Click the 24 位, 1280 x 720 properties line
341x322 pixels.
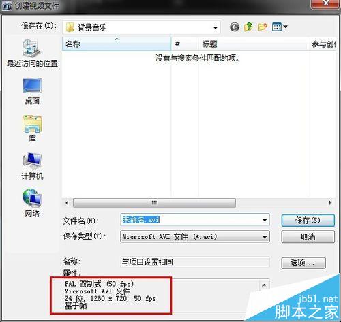(x=110, y=298)
